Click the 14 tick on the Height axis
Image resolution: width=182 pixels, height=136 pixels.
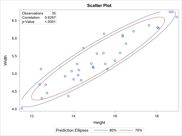[x=73, y=116]
